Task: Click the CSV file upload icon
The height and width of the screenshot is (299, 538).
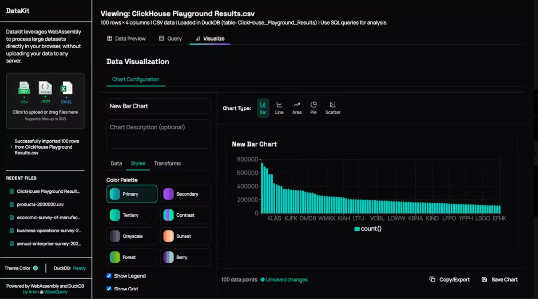Action: (24, 88)
